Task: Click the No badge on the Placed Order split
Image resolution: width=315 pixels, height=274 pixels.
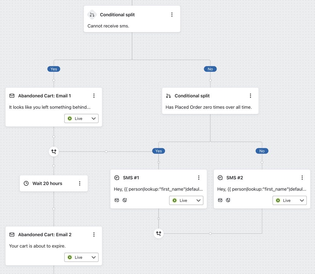Action: (262, 151)
